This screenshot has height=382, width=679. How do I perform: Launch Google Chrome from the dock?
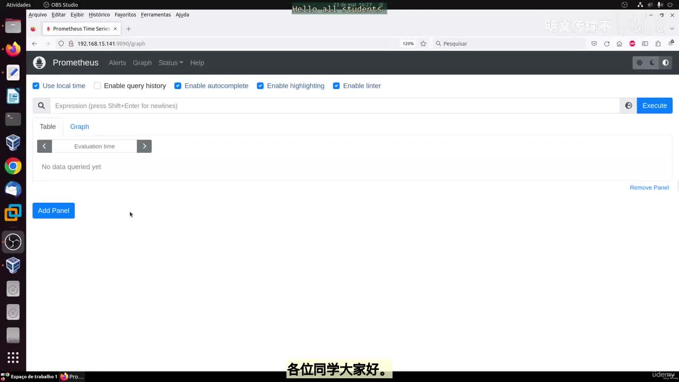(13, 166)
